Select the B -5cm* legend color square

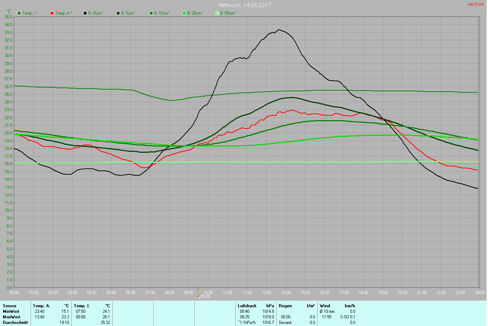(118, 13)
